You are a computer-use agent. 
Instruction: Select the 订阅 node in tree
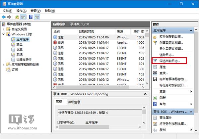click(x=15, y=69)
